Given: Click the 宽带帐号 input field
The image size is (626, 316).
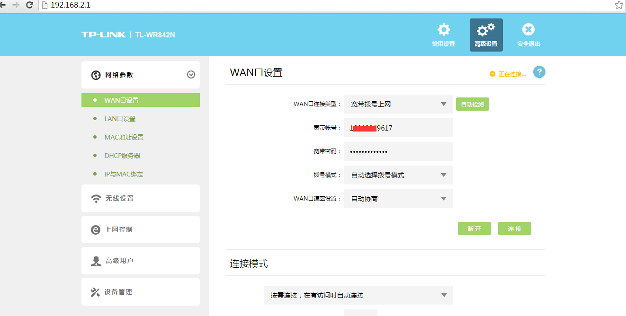Looking at the screenshot, I should [x=399, y=128].
